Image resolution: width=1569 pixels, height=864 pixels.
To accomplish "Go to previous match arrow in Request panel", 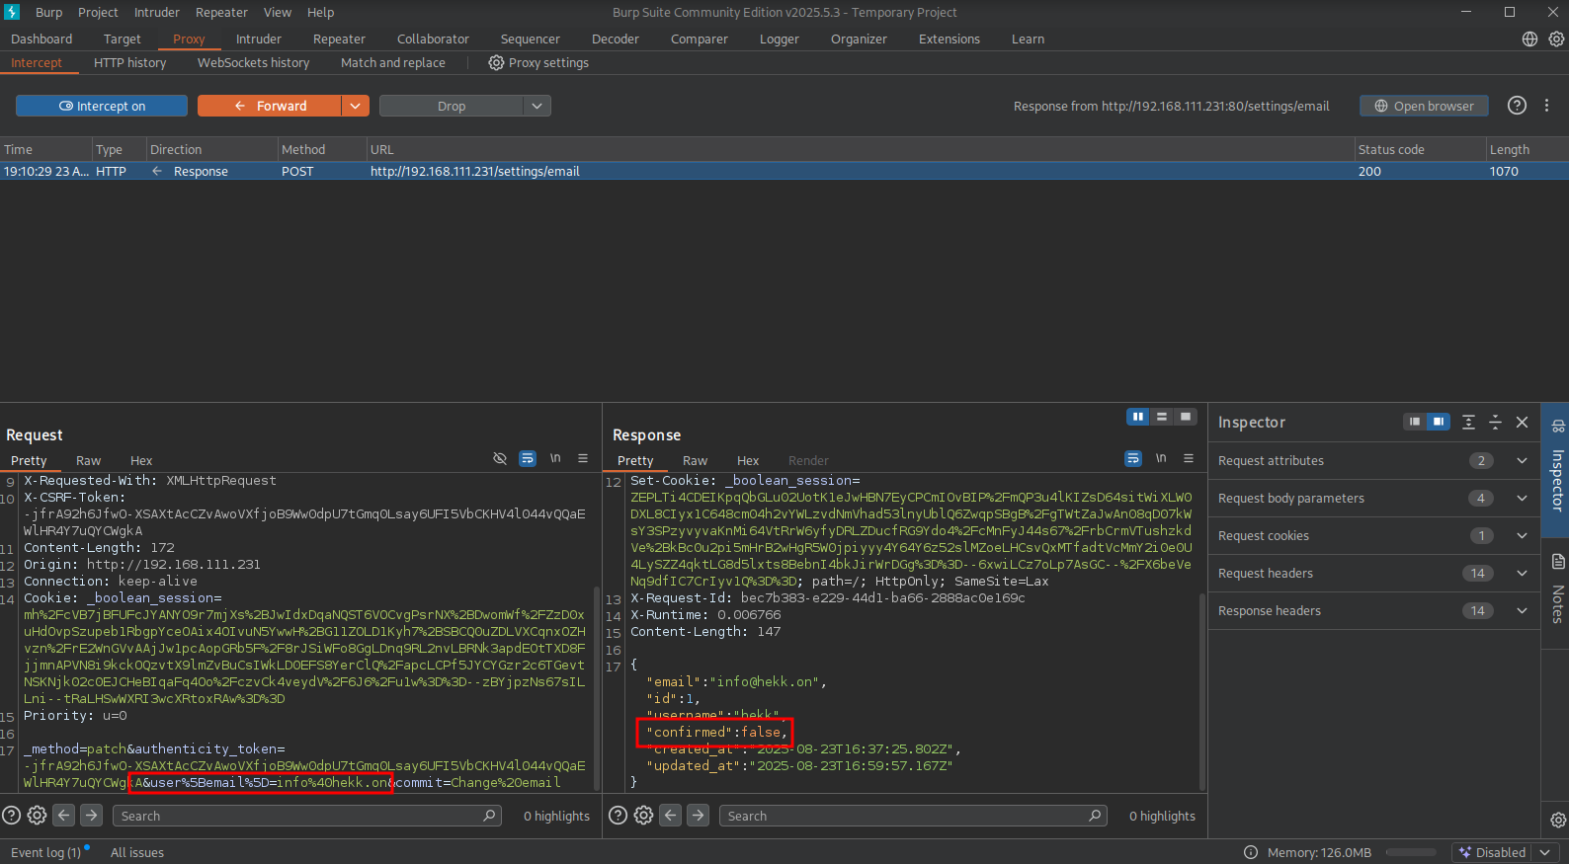I will coord(64,816).
